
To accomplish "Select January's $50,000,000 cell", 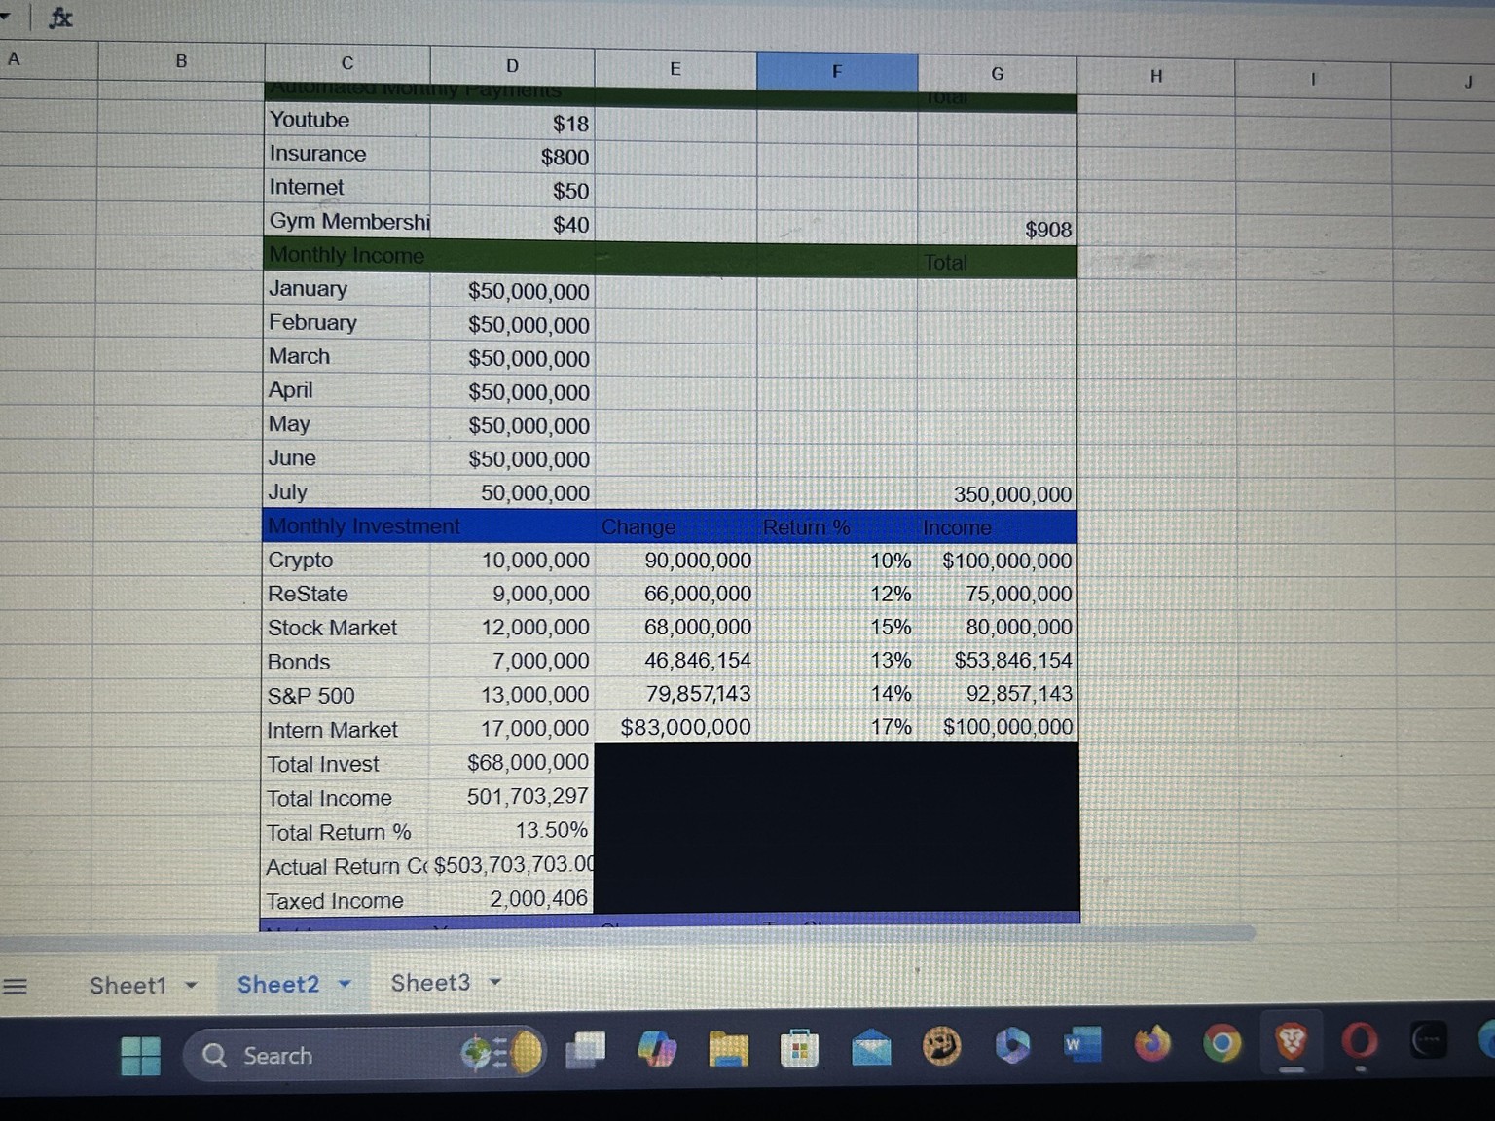I will 513,291.
